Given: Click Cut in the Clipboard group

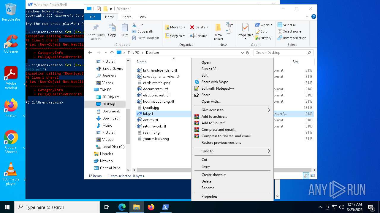Looking at the screenshot, I should [x=137, y=25].
